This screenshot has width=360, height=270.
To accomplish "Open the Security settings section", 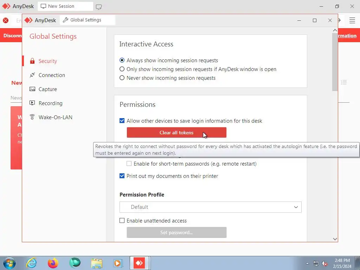I will [x=47, y=61].
